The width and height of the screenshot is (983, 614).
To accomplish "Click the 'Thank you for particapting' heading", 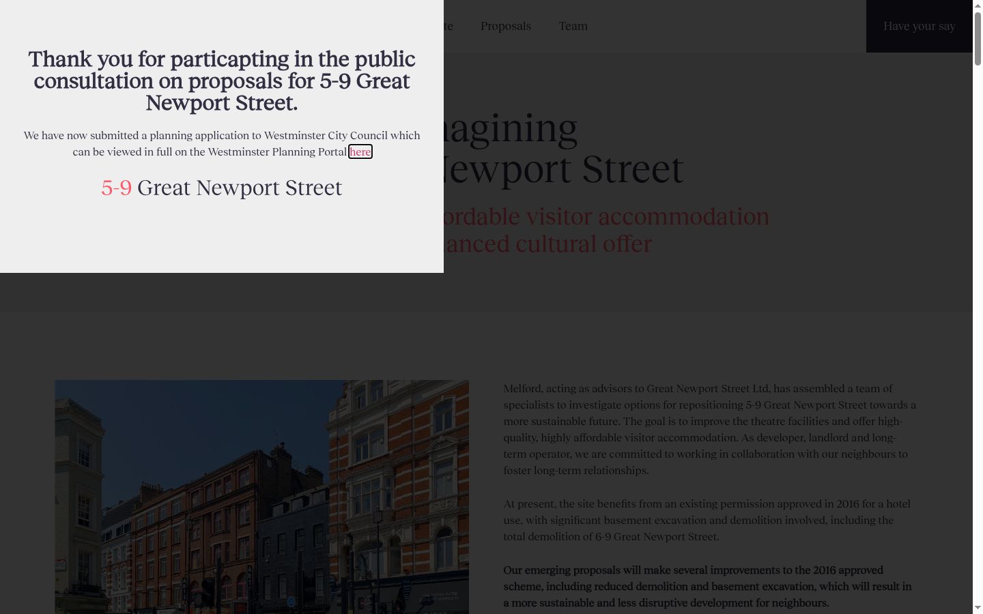I will [x=222, y=81].
